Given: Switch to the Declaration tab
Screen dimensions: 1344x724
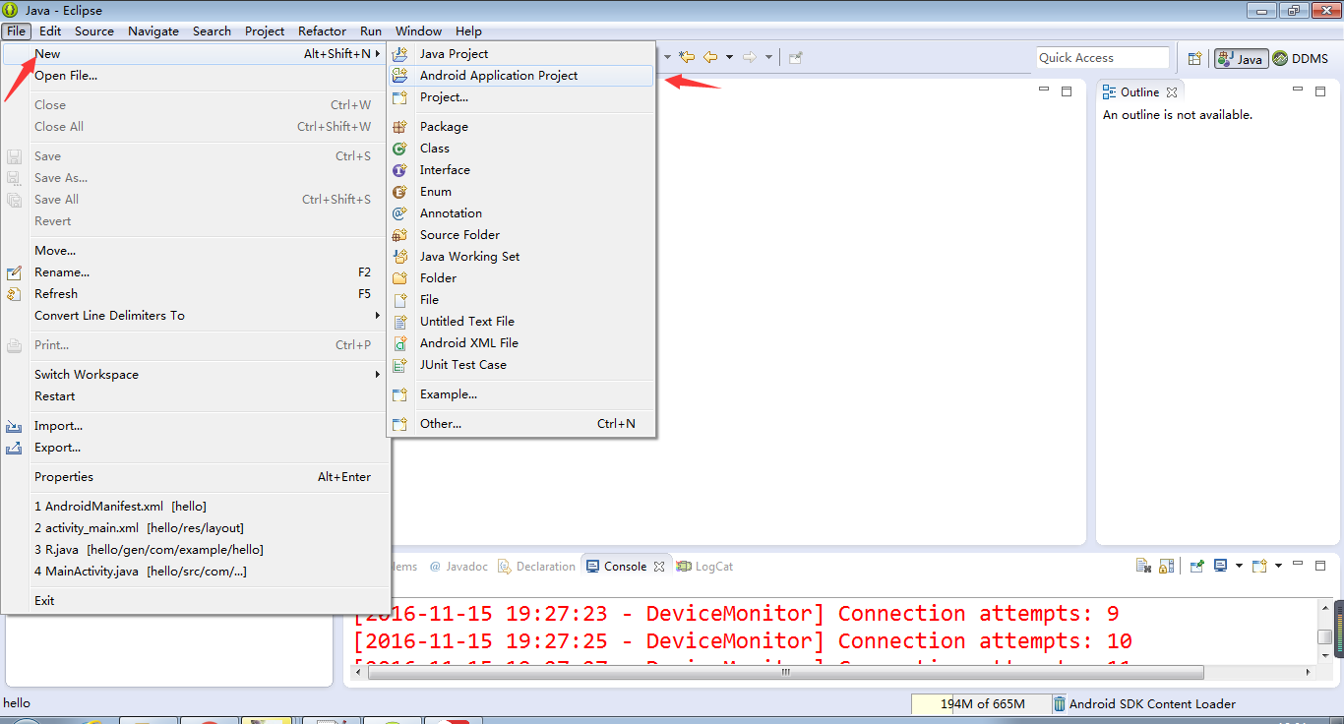Looking at the screenshot, I should [x=537, y=567].
